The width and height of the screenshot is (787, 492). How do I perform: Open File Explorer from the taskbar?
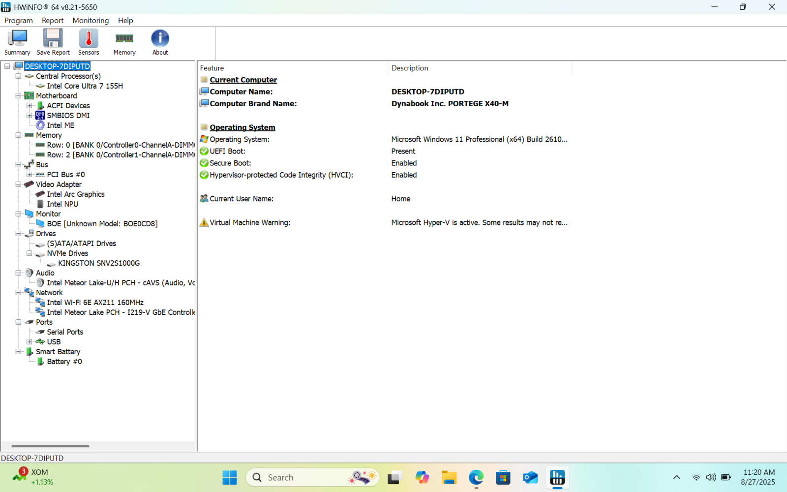tap(449, 477)
